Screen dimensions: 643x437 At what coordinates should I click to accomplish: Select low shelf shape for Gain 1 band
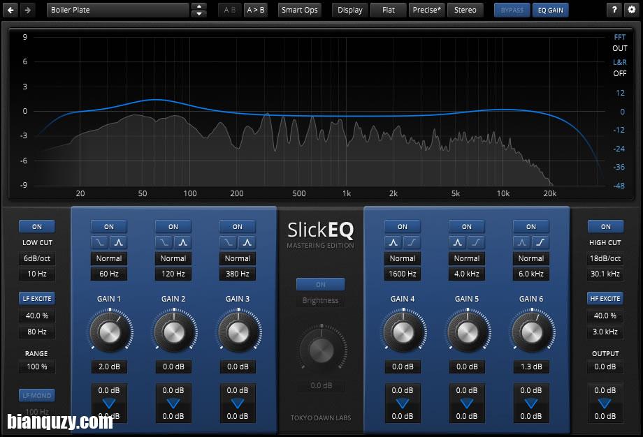pos(100,242)
